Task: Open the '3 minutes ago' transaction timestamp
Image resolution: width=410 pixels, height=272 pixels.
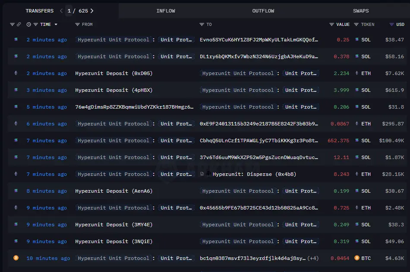Action: [x=47, y=90]
